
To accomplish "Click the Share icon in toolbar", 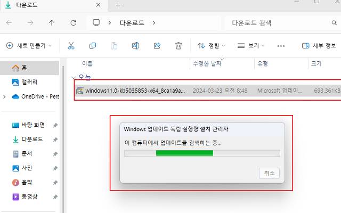I will pos(157,46).
